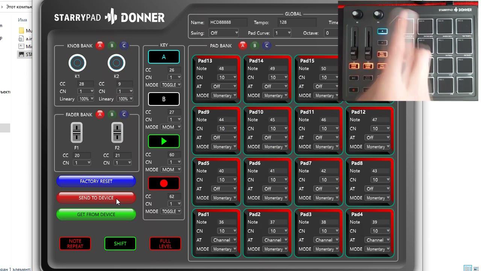The image size is (481, 271).
Task: Open Pad6 MODE dropdown
Action: click(x=275, y=198)
